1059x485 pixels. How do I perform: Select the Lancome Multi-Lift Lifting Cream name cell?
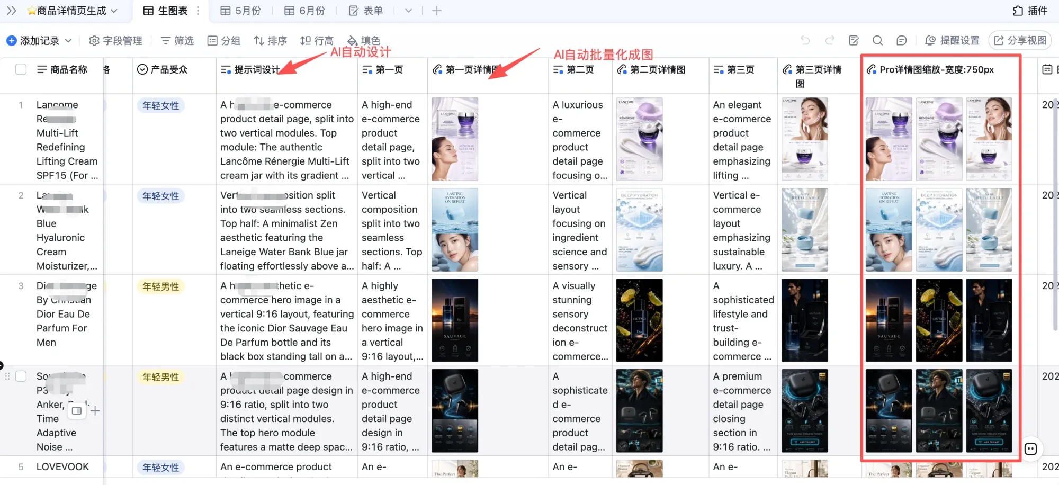point(68,140)
